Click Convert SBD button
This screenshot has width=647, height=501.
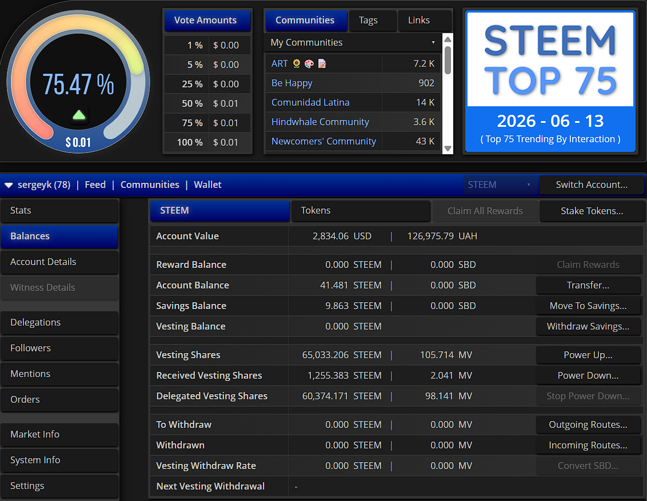[x=588, y=466]
